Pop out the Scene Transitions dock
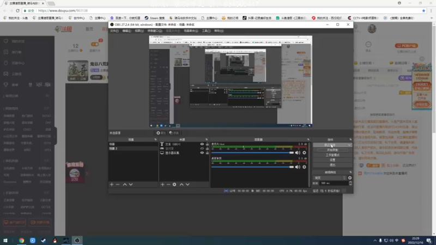 pyautogui.click(x=350, y=172)
